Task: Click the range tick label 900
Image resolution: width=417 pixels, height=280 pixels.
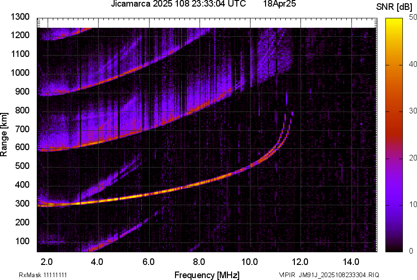Action: (x=22, y=91)
